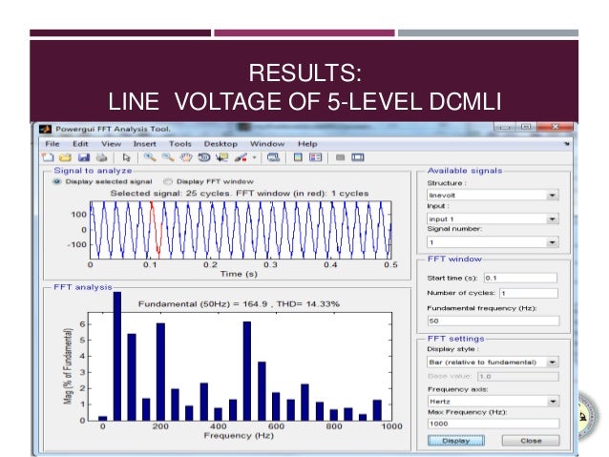609x457 pixels.
Task: Click the 200 Hz harmonic bar
Action: coord(160,371)
